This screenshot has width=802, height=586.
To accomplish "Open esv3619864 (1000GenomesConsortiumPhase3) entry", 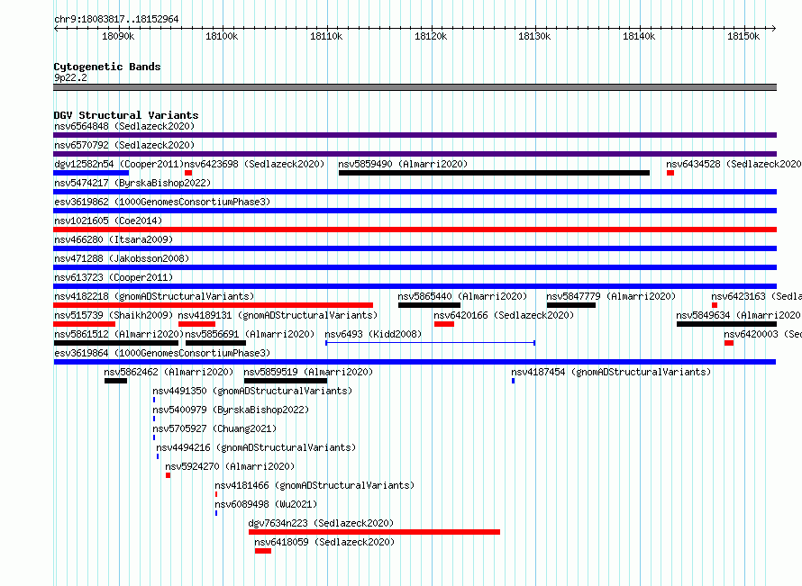I will pyautogui.click(x=162, y=353).
